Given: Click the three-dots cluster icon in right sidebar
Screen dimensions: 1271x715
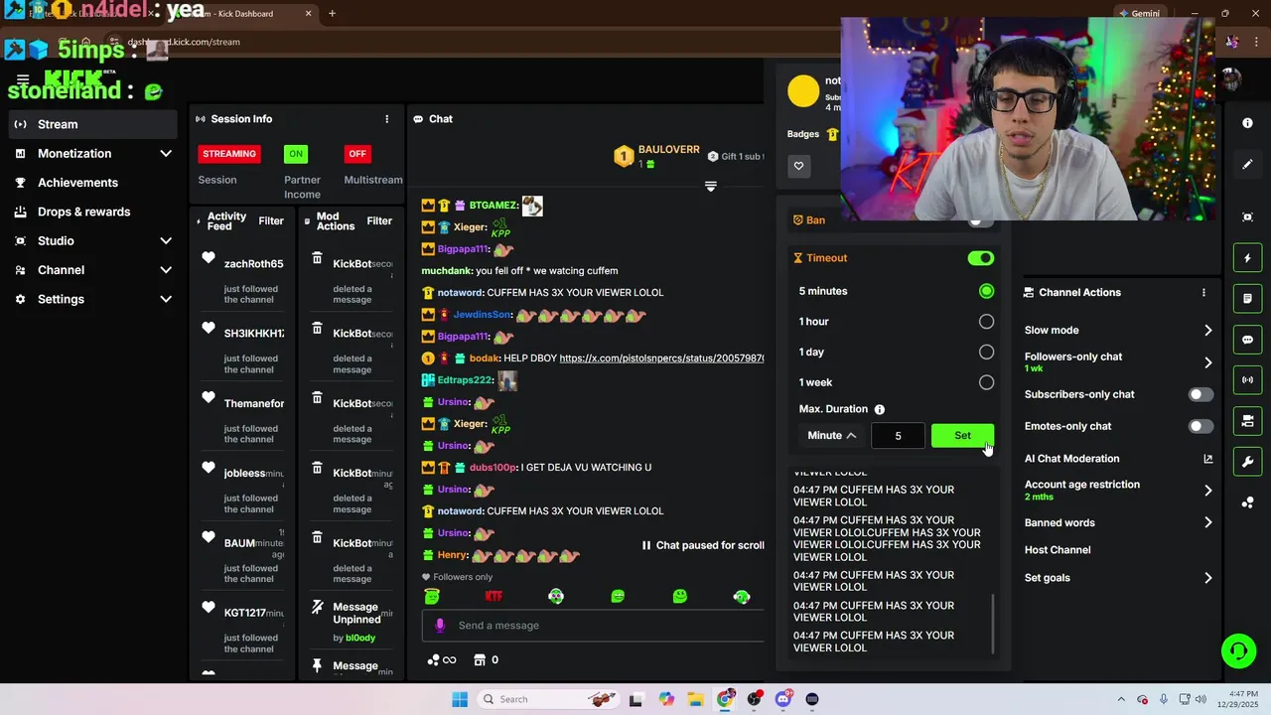Looking at the screenshot, I should pyautogui.click(x=1247, y=502).
